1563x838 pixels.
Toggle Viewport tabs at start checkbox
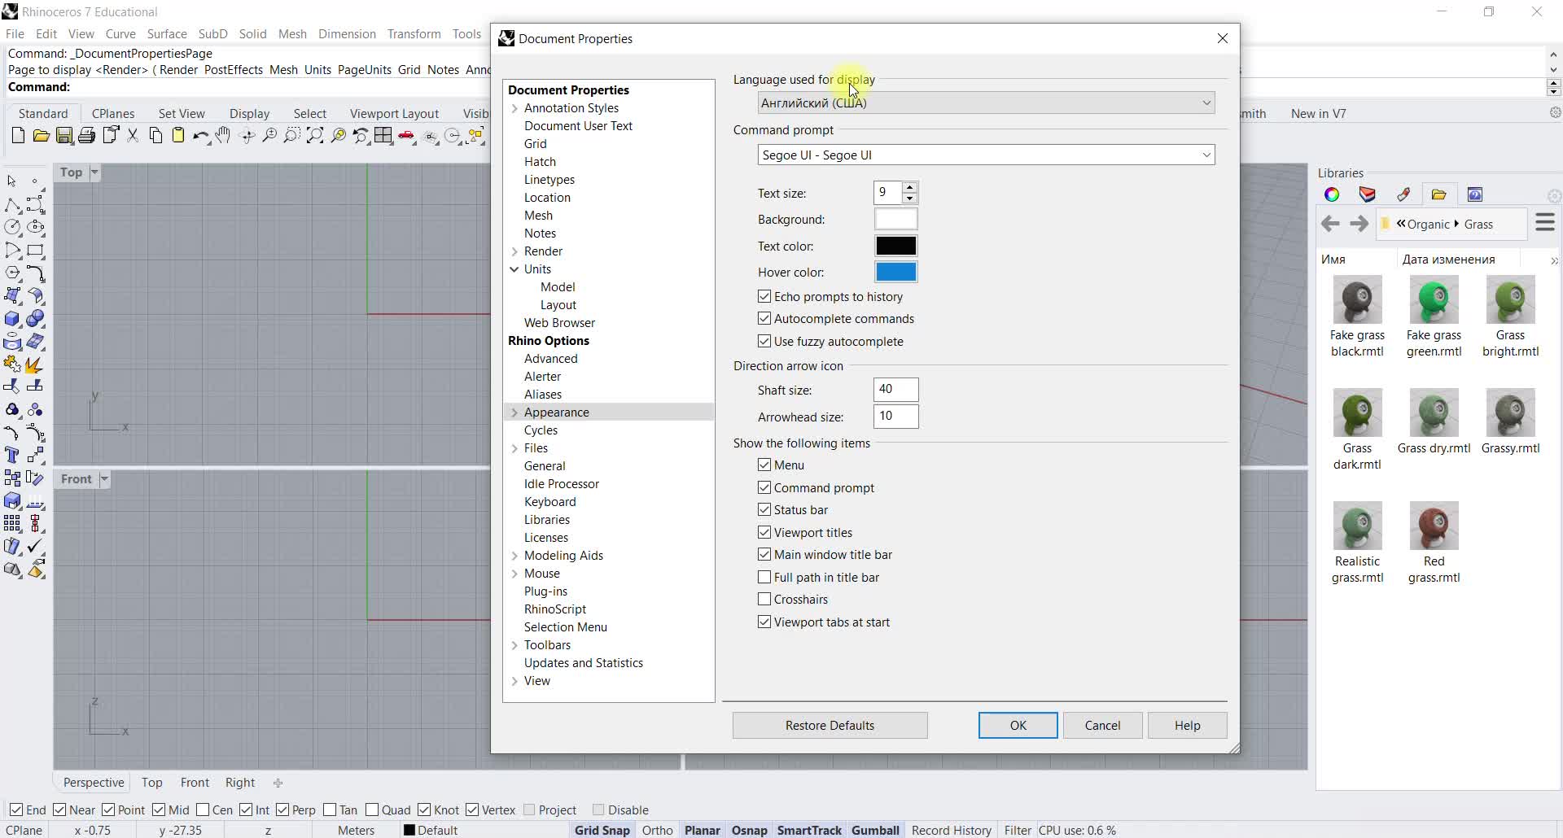pos(764,622)
